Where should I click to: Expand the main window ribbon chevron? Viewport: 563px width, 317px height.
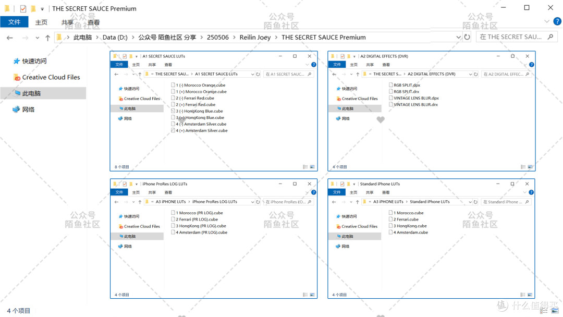click(x=546, y=21)
